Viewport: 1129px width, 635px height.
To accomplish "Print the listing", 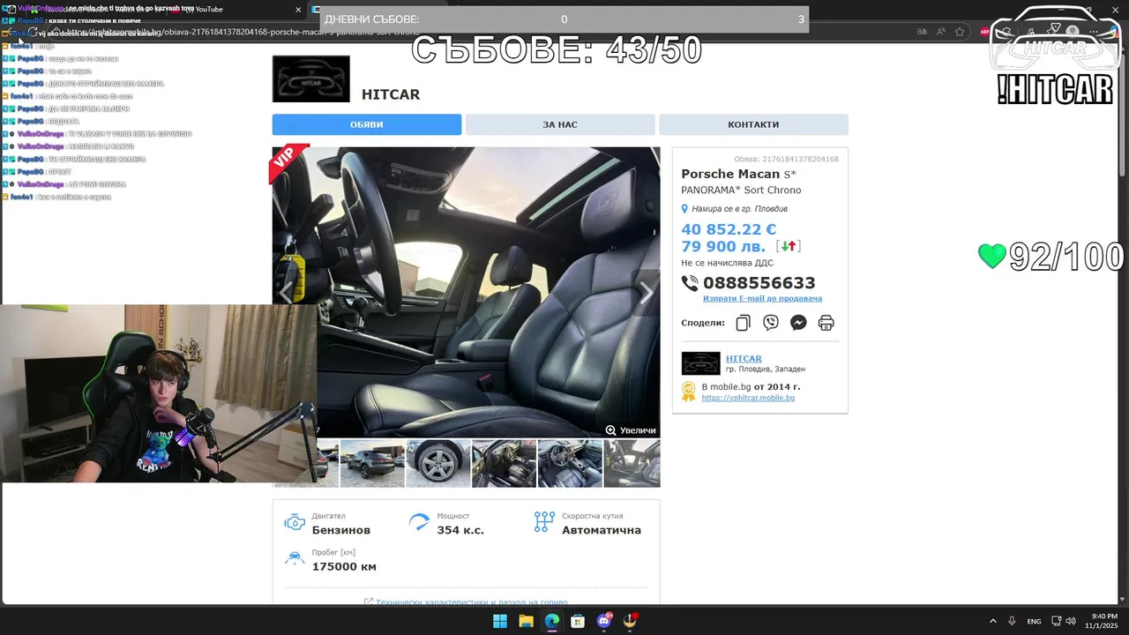I will click(826, 323).
